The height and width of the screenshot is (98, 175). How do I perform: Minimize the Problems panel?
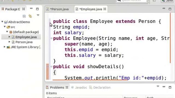point(164,87)
